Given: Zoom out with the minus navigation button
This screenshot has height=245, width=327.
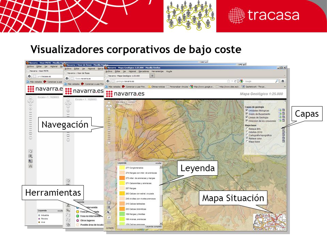Looking at the screenshot, I should (109, 143).
